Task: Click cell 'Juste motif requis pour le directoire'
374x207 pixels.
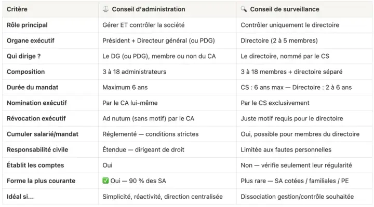Action: click(292, 118)
